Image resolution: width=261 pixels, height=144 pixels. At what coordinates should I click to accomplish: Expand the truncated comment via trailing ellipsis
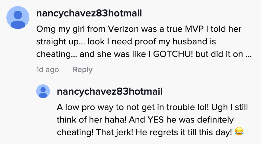pos(248,54)
